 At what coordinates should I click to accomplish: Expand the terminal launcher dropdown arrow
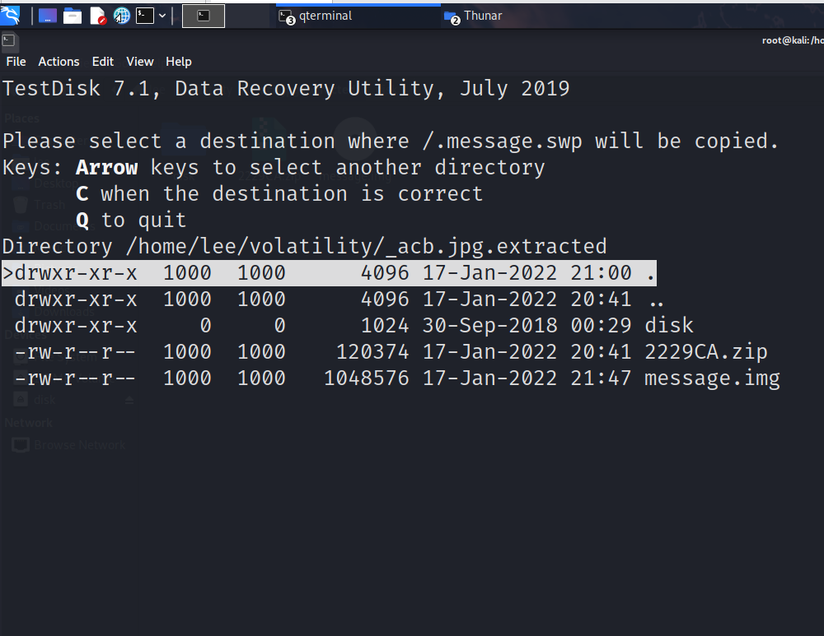coord(162,16)
